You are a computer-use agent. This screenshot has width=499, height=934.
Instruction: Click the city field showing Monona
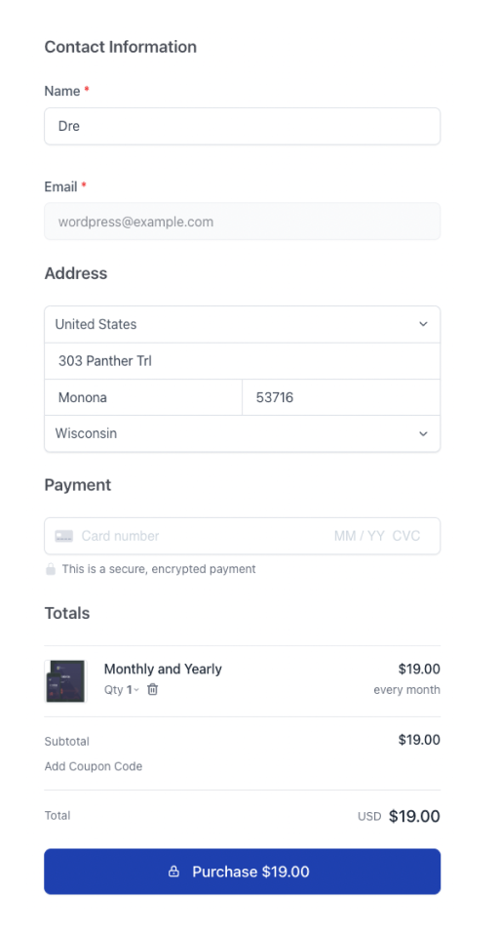tap(143, 397)
